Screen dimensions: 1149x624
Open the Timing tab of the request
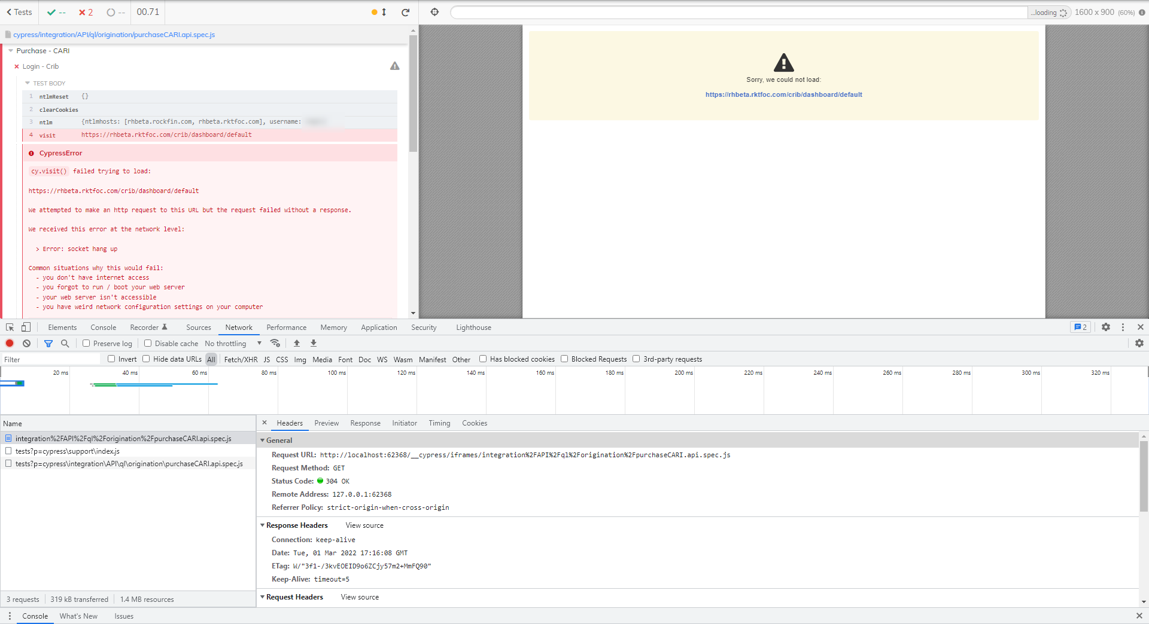coord(439,423)
